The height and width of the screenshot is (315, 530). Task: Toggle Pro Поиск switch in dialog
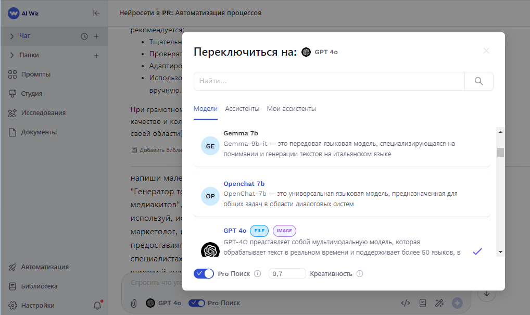tap(204, 274)
